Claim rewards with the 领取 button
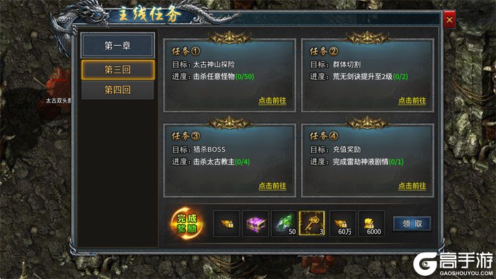Screen dimensions: 496x279 (x=412, y=224)
